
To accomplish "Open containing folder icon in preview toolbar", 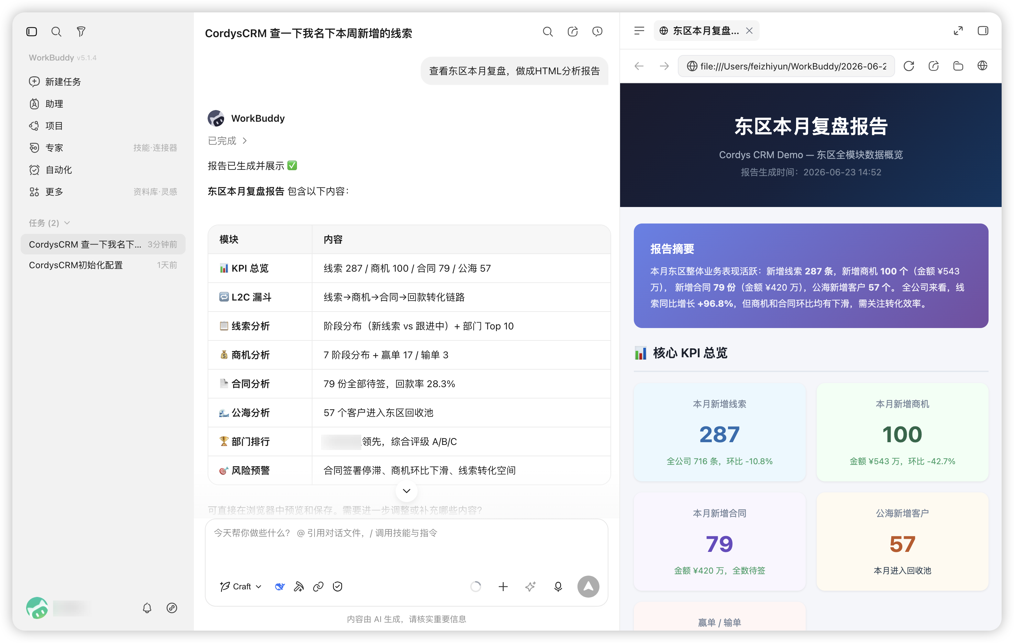I will pyautogui.click(x=958, y=66).
